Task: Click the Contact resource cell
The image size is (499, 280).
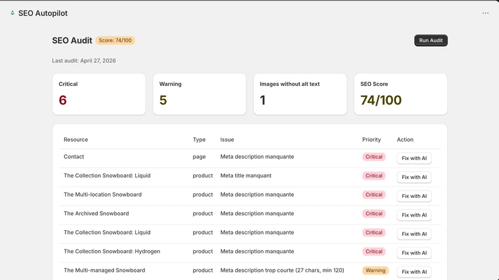Action: (74, 157)
